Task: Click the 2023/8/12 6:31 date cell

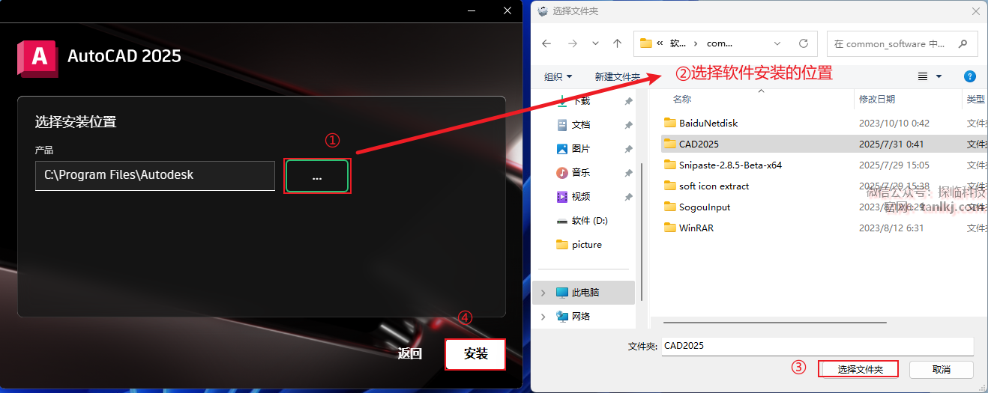Action: tap(891, 228)
